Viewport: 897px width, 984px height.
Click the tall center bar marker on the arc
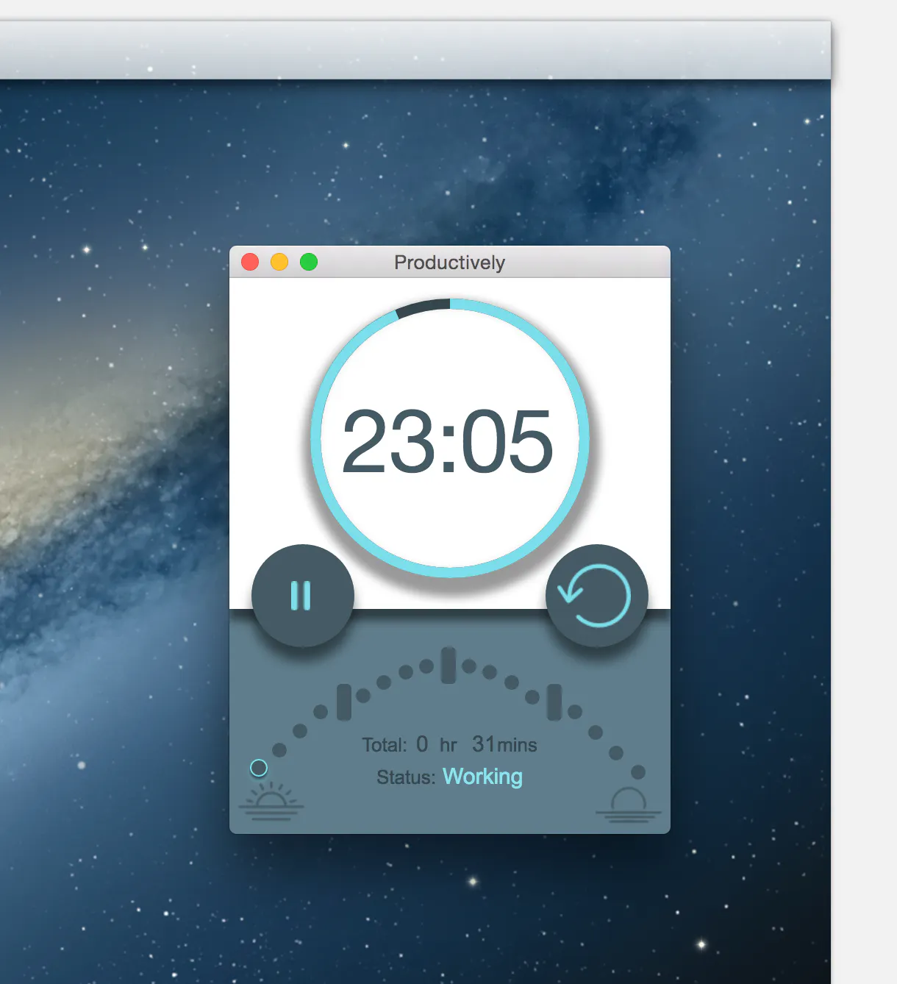pos(448,666)
